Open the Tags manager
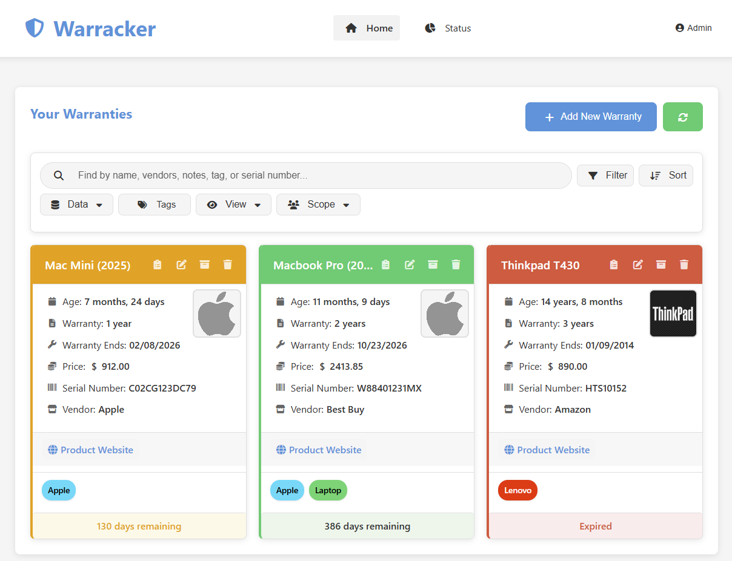Image resolution: width=732 pixels, height=561 pixels. [x=155, y=205]
